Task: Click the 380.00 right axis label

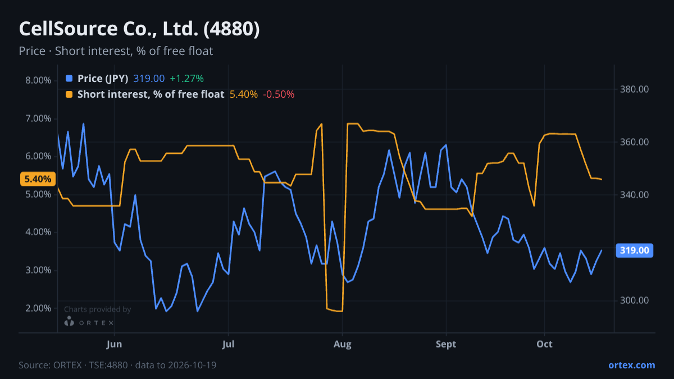Action: (x=635, y=89)
